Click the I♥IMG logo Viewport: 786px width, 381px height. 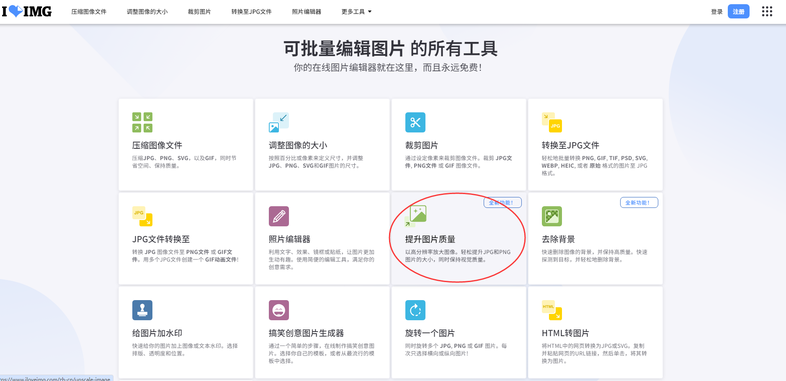27,11
